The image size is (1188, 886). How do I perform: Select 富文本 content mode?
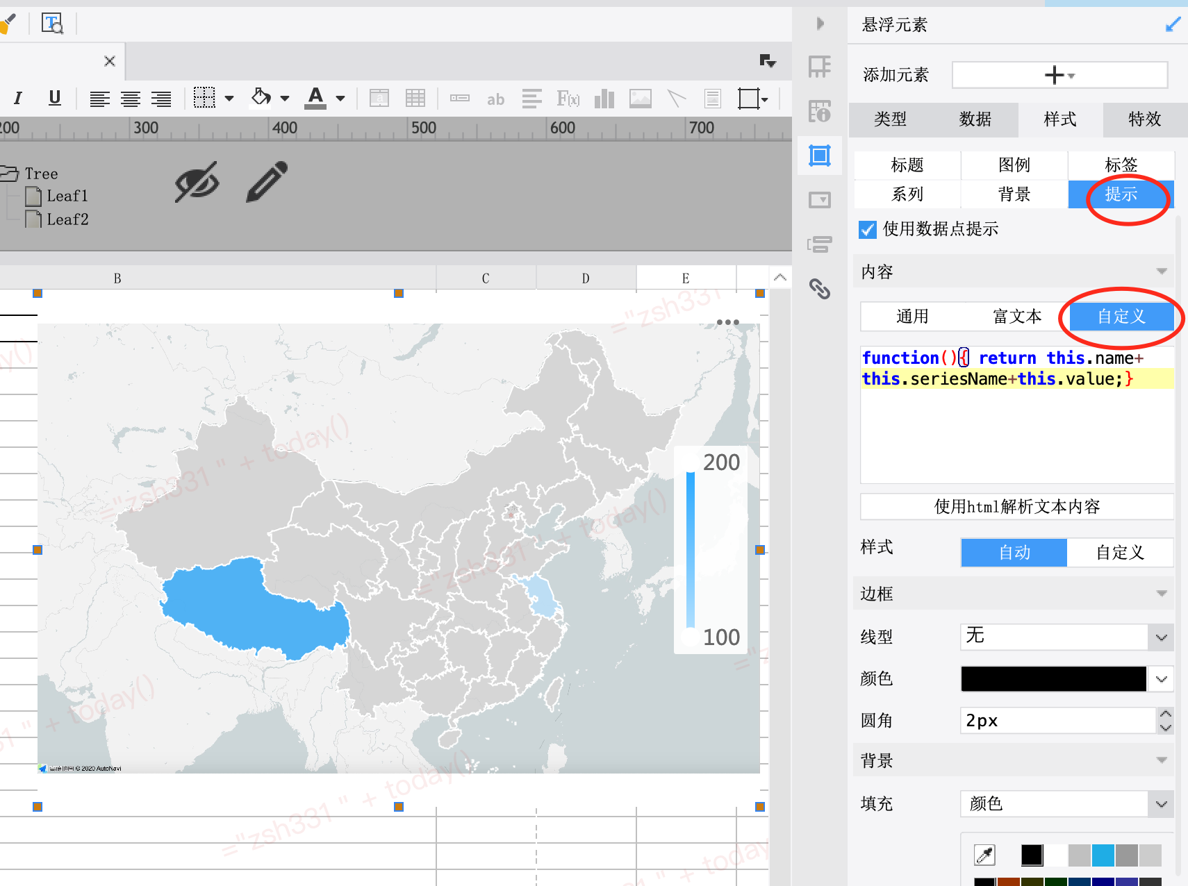coord(1017,317)
